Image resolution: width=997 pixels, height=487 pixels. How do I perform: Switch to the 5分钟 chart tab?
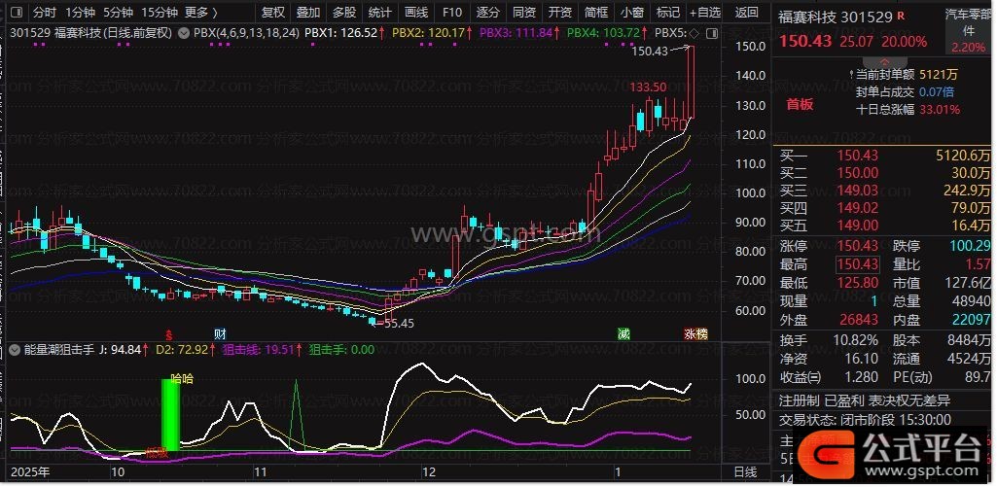tap(118, 13)
